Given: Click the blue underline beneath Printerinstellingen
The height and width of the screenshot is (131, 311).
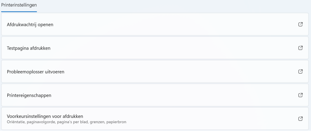Looking at the screenshot, I should (x=19, y=12).
